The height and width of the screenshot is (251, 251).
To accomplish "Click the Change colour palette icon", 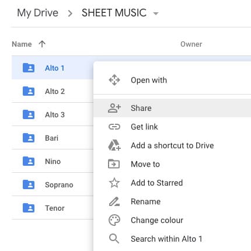I will pyautogui.click(x=114, y=220).
